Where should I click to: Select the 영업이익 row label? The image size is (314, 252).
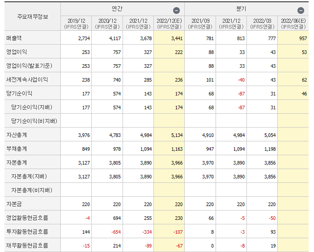pos(17,52)
